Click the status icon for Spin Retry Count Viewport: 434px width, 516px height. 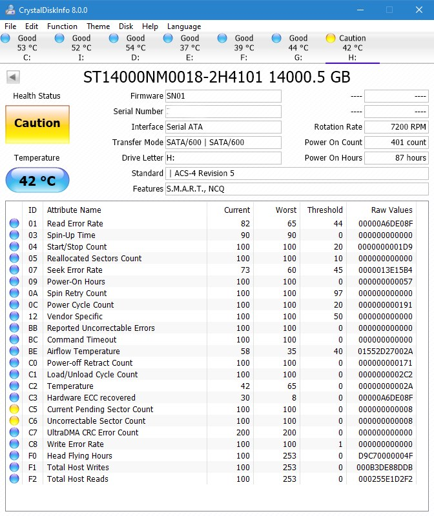tap(14, 293)
